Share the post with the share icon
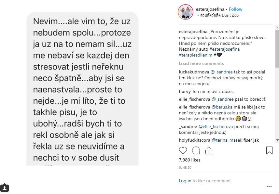279x194 pixels. tap(209, 150)
